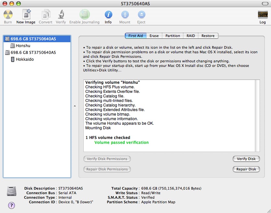
Task: Click the Burn toolbar icon
Action: tap(8, 15)
